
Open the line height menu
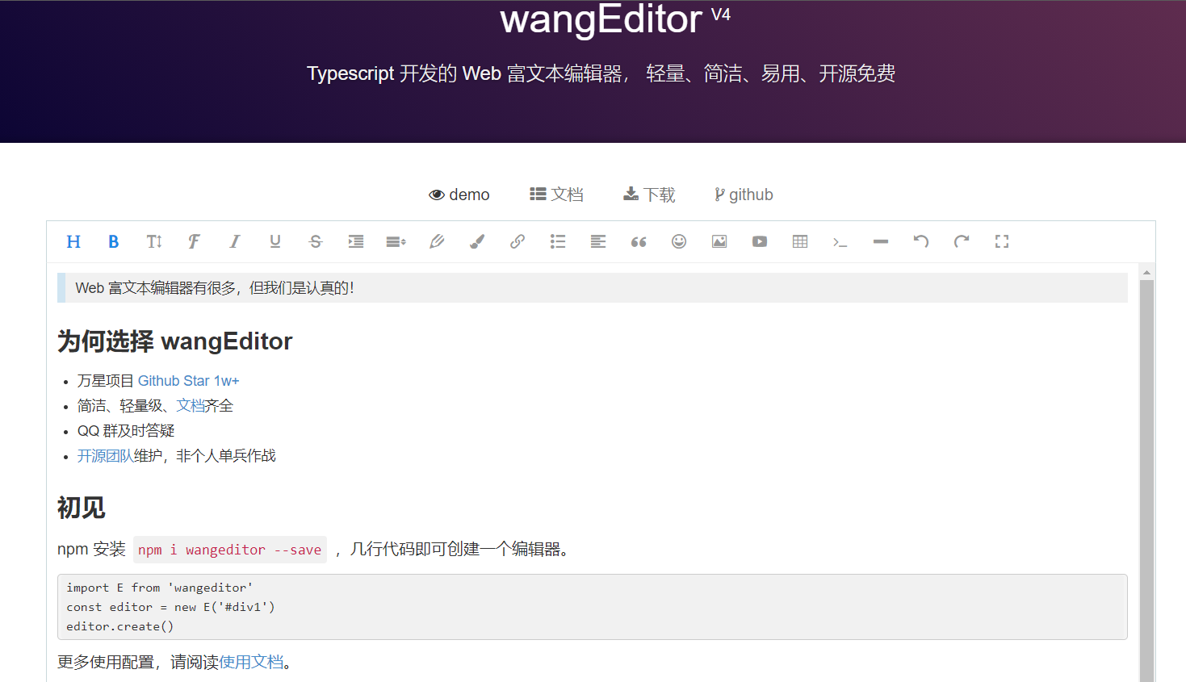[396, 241]
